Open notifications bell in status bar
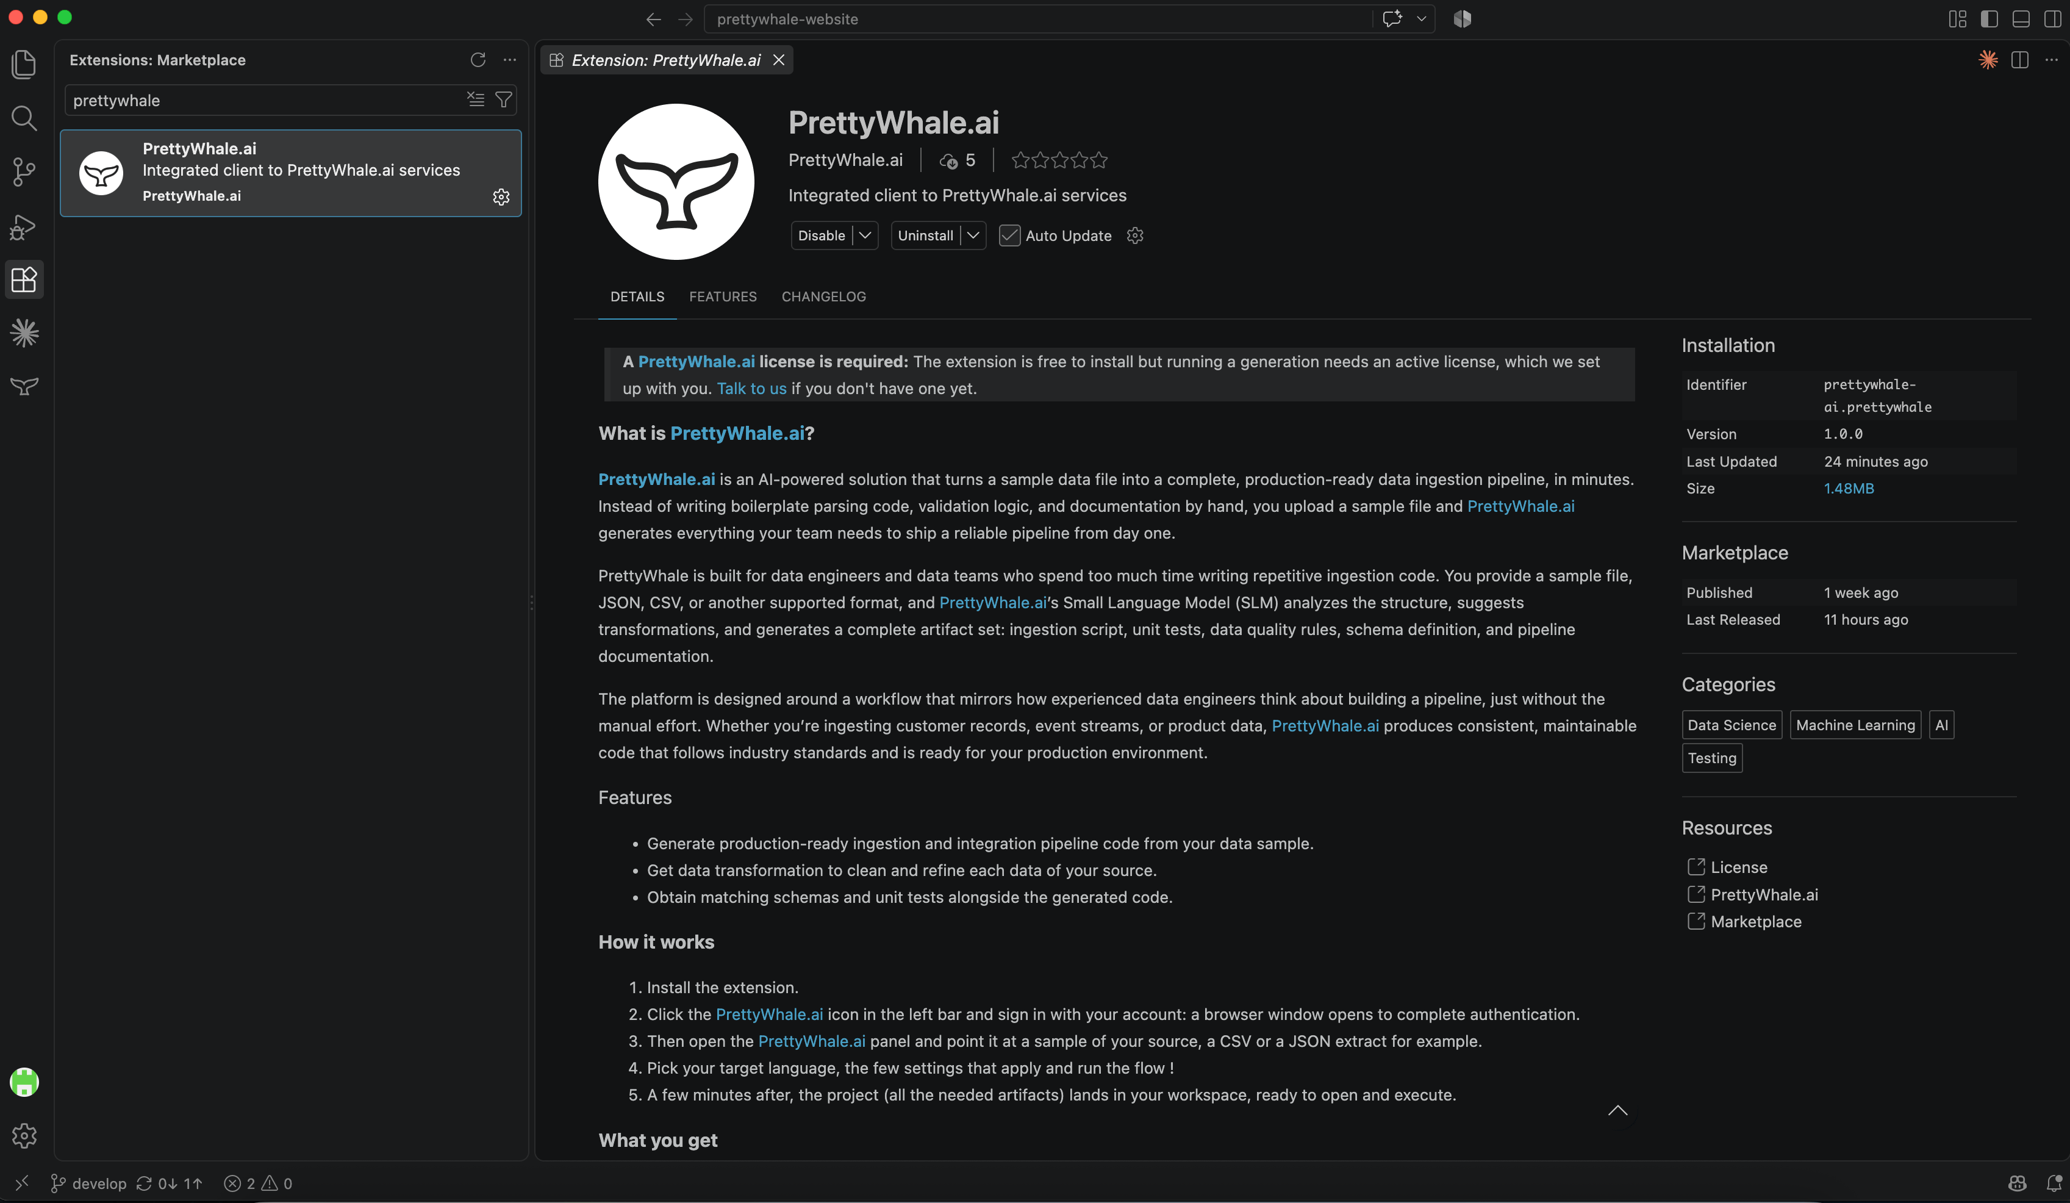This screenshot has width=2070, height=1203. pyautogui.click(x=2054, y=1183)
